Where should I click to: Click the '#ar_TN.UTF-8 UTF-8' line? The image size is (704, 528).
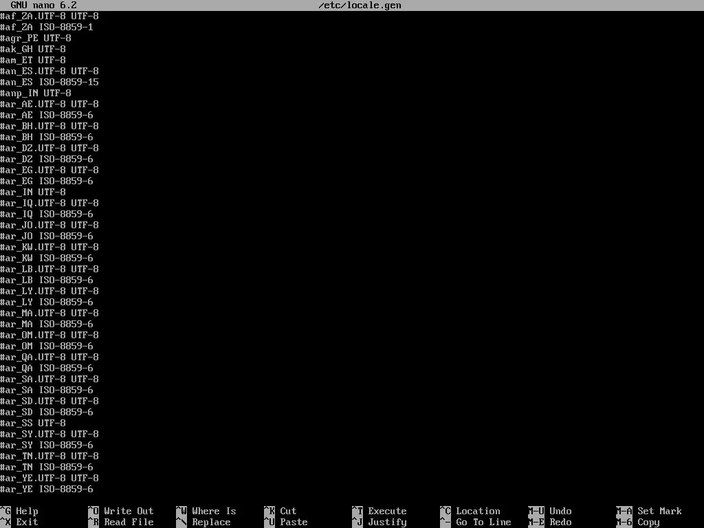point(49,456)
